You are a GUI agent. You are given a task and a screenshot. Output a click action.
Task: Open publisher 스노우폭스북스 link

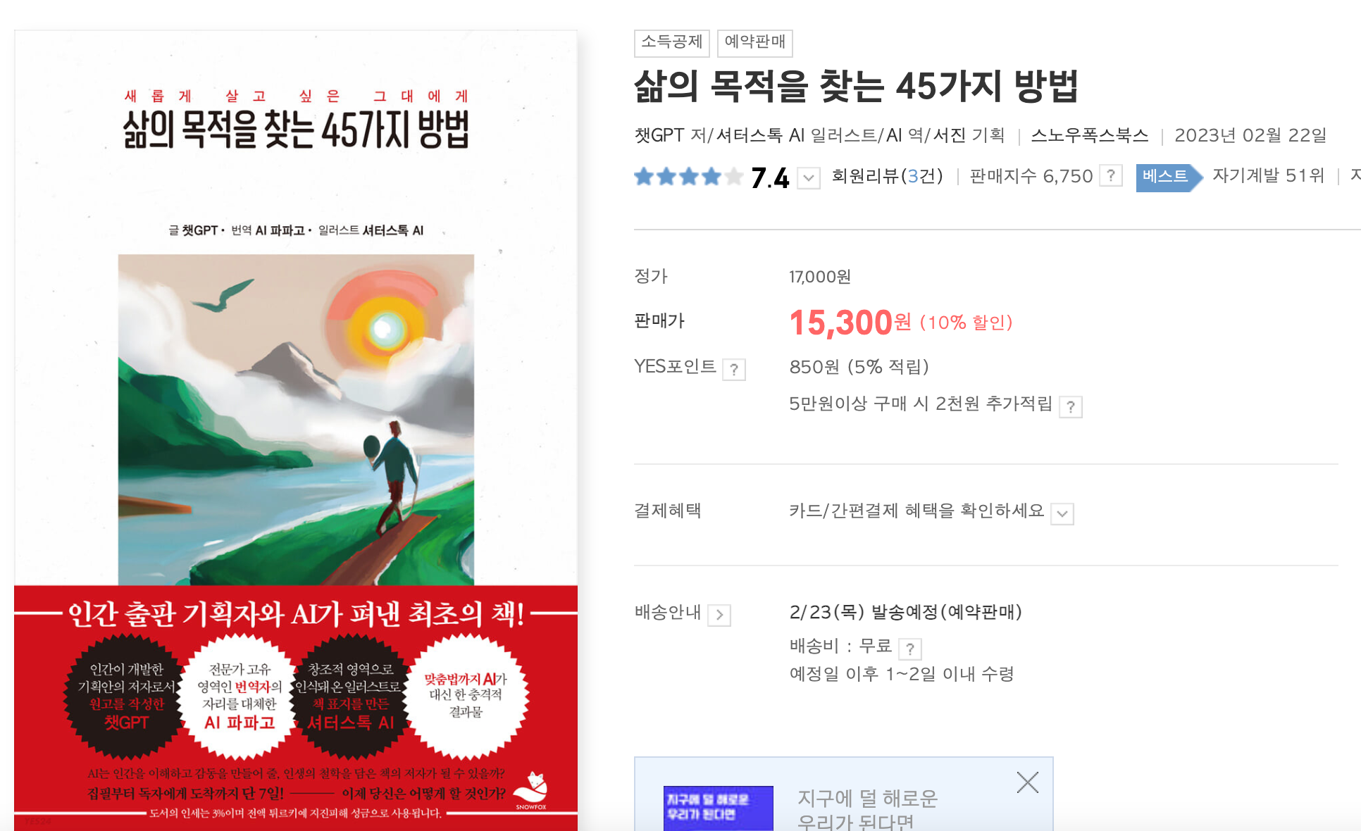pyautogui.click(x=1090, y=135)
